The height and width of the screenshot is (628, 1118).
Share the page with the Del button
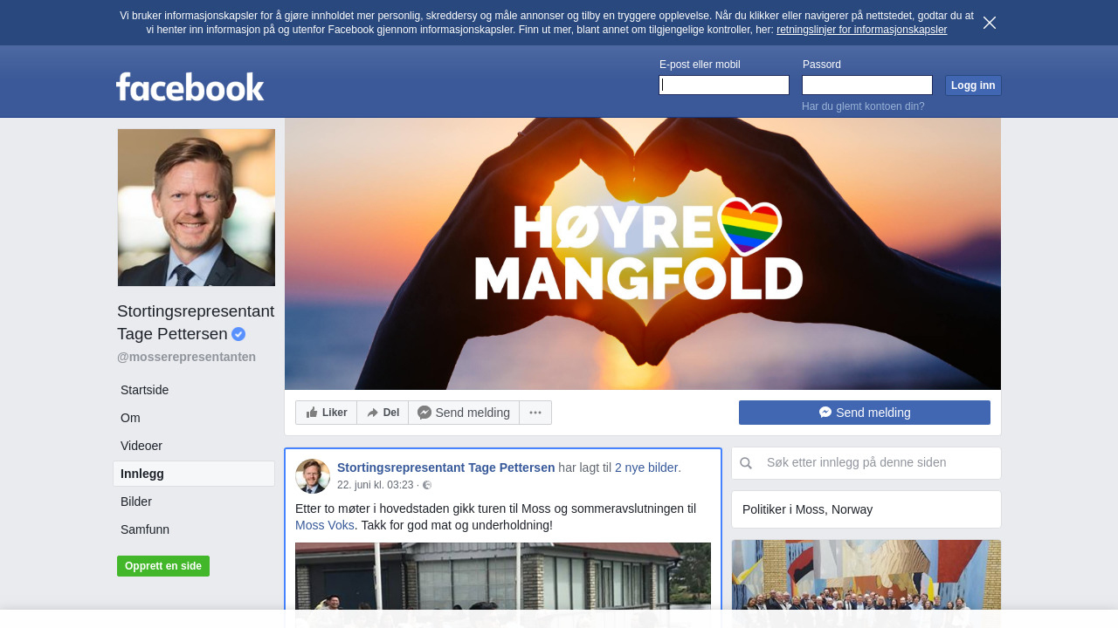tap(383, 413)
